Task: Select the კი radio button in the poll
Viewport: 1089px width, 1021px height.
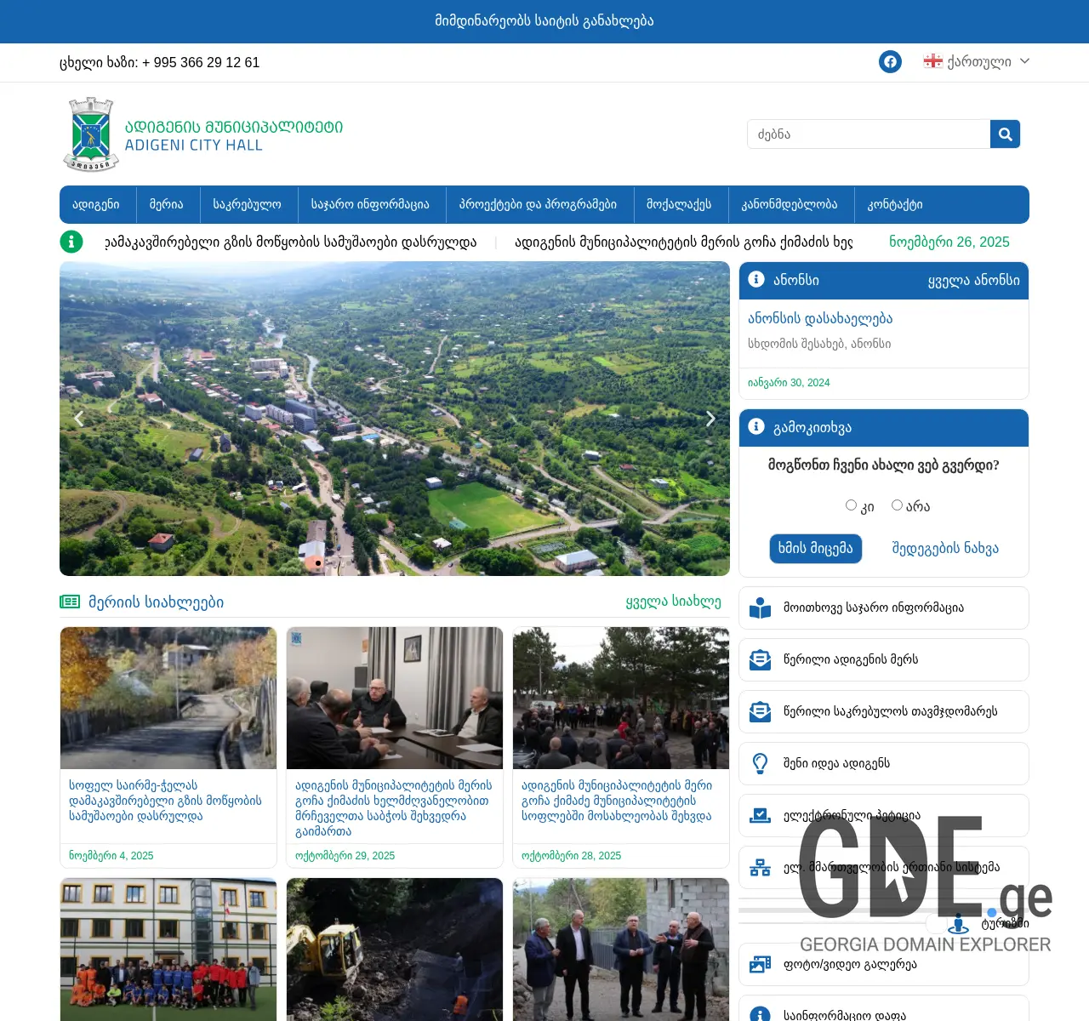Action: pos(851,505)
